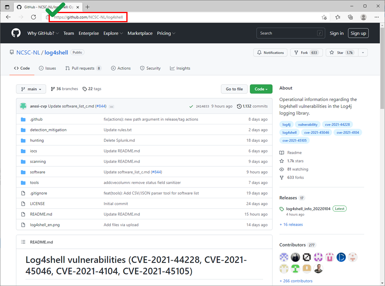Expand the Explore menu
This screenshot has width=385, height=286.
point(113,33)
